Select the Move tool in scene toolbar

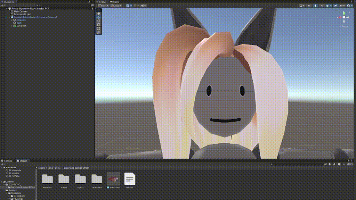coord(99,17)
